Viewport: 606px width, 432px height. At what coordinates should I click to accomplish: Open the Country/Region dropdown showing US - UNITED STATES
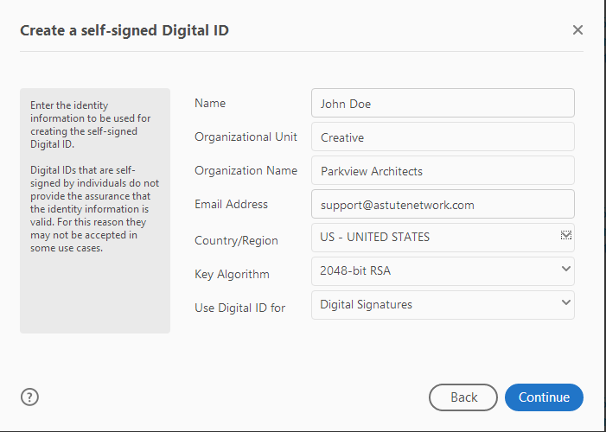point(443,238)
